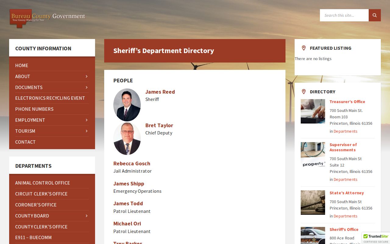
Task: Click James Reed's portrait photo
Action: [127, 105]
